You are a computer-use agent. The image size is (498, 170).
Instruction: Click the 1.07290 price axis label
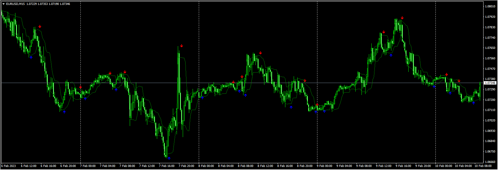click(x=490, y=89)
